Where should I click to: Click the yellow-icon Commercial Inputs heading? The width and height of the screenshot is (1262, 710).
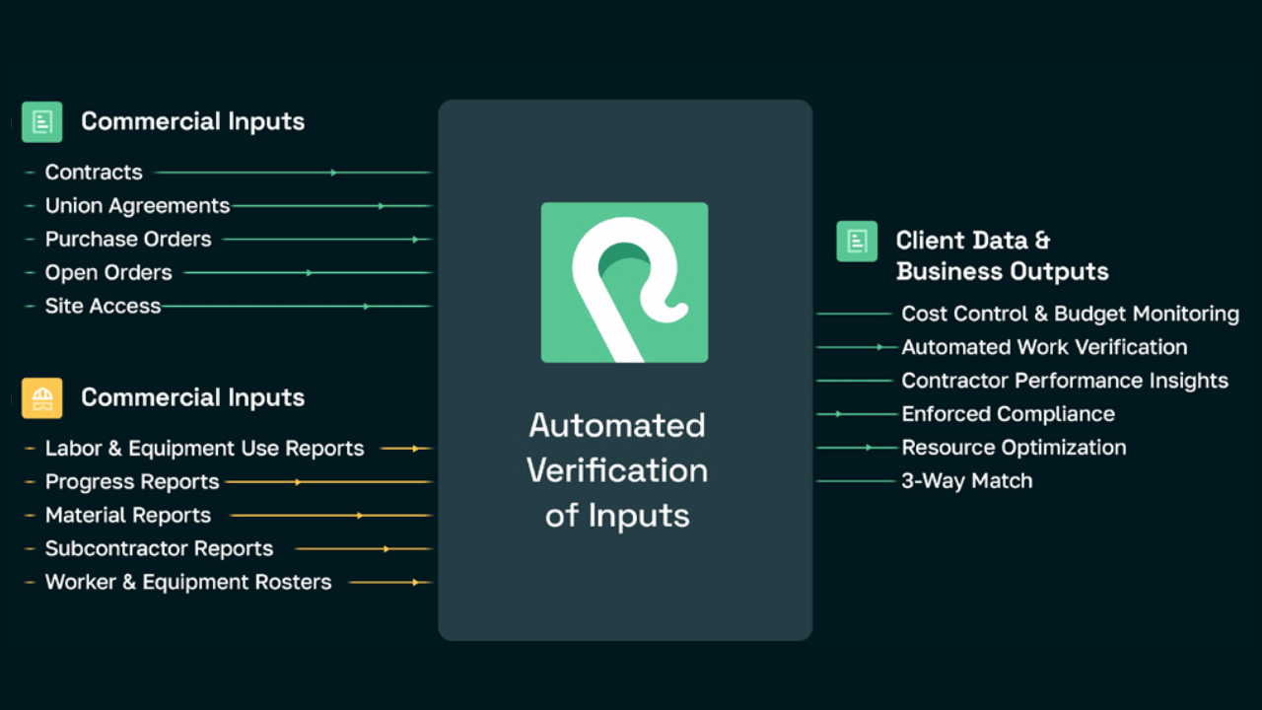[192, 398]
